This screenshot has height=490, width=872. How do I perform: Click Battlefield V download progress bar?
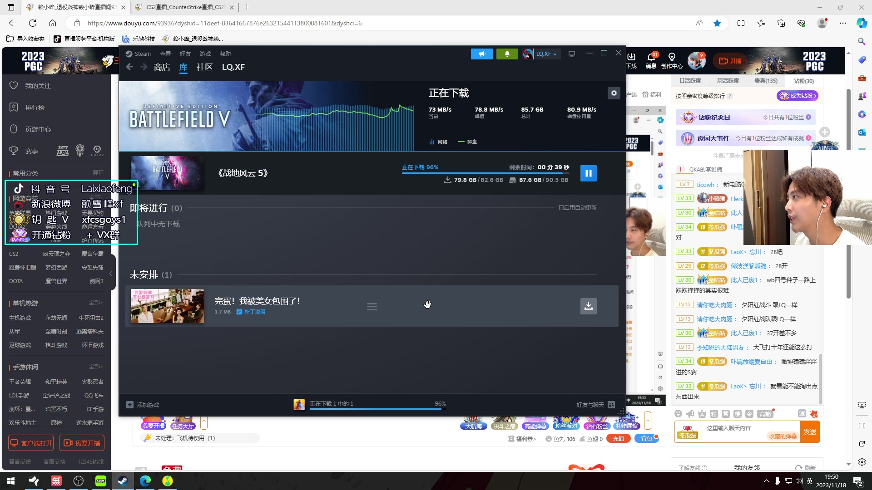(x=485, y=173)
